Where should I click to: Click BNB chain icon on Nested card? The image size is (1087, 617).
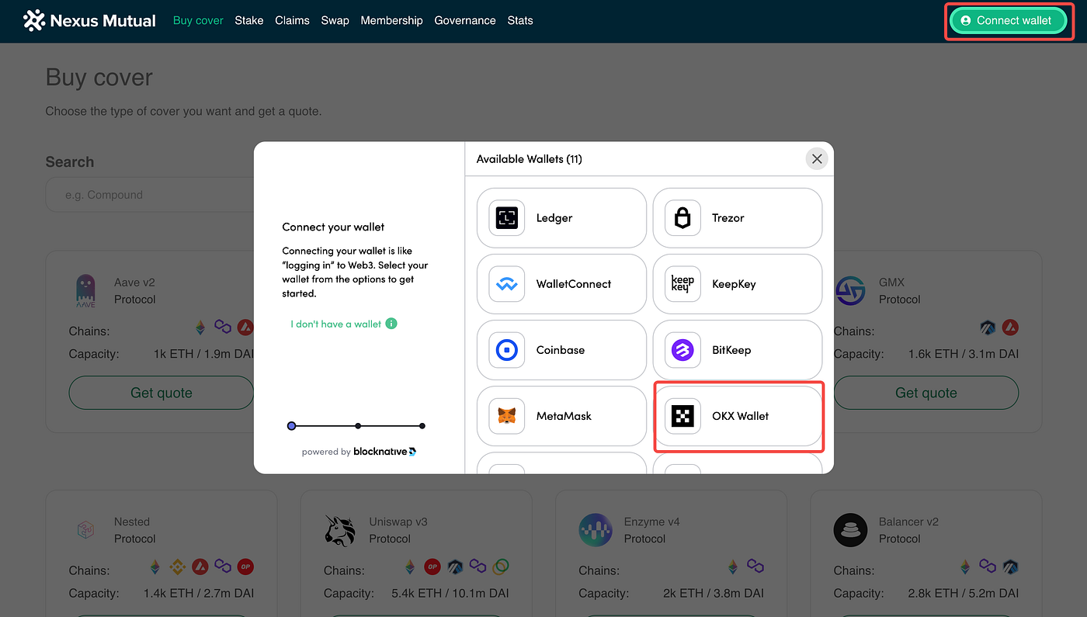tap(179, 567)
